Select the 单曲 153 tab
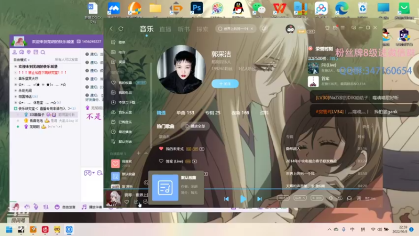This screenshot has width=419, height=236. (185, 113)
